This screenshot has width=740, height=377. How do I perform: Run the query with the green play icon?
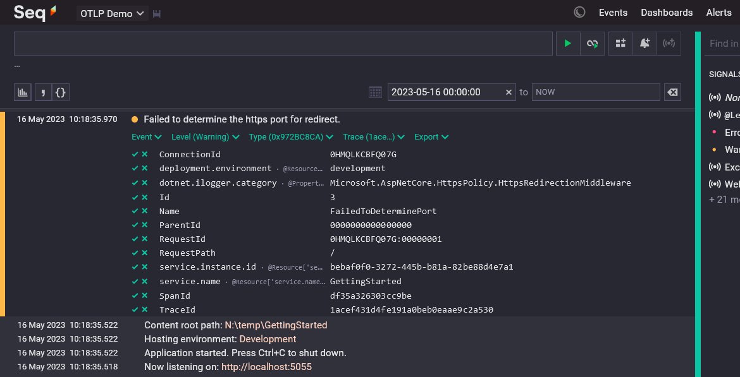point(567,43)
